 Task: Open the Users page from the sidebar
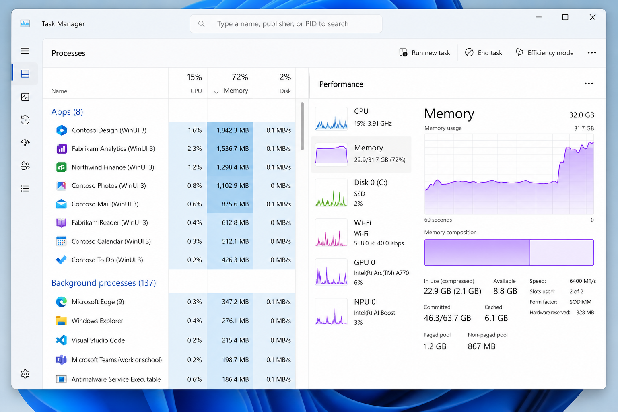[25, 166]
